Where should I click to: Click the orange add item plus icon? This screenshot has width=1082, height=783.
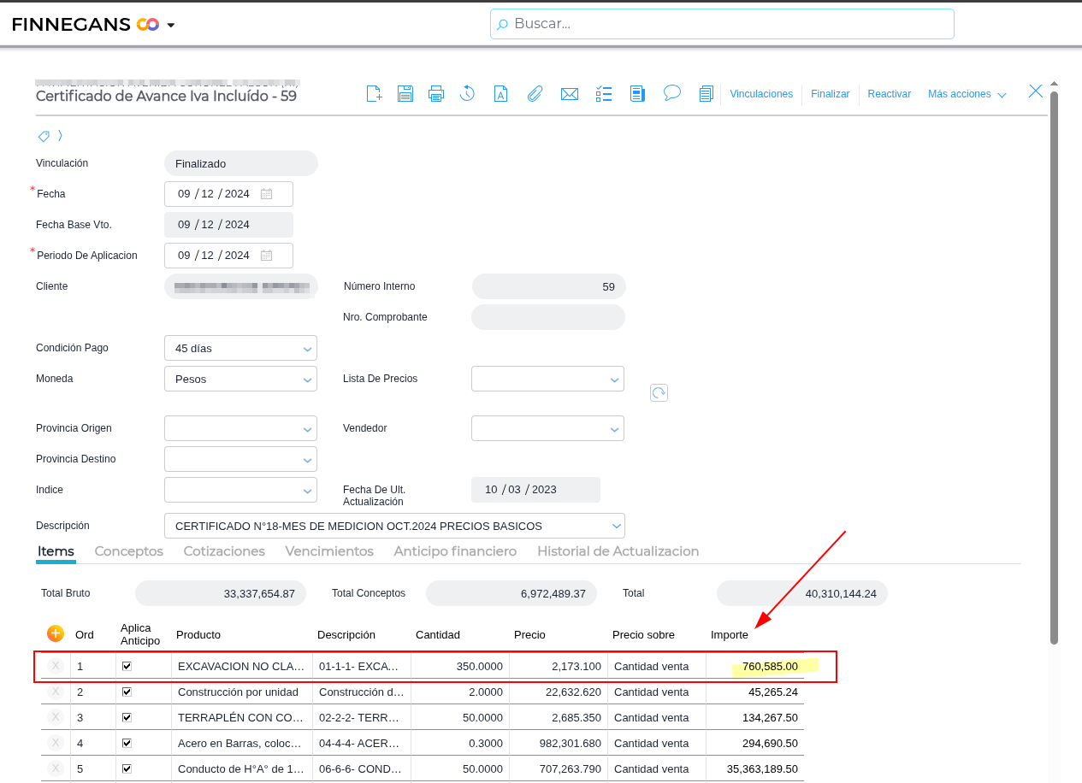pyautogui.click(x=56, y=633)
